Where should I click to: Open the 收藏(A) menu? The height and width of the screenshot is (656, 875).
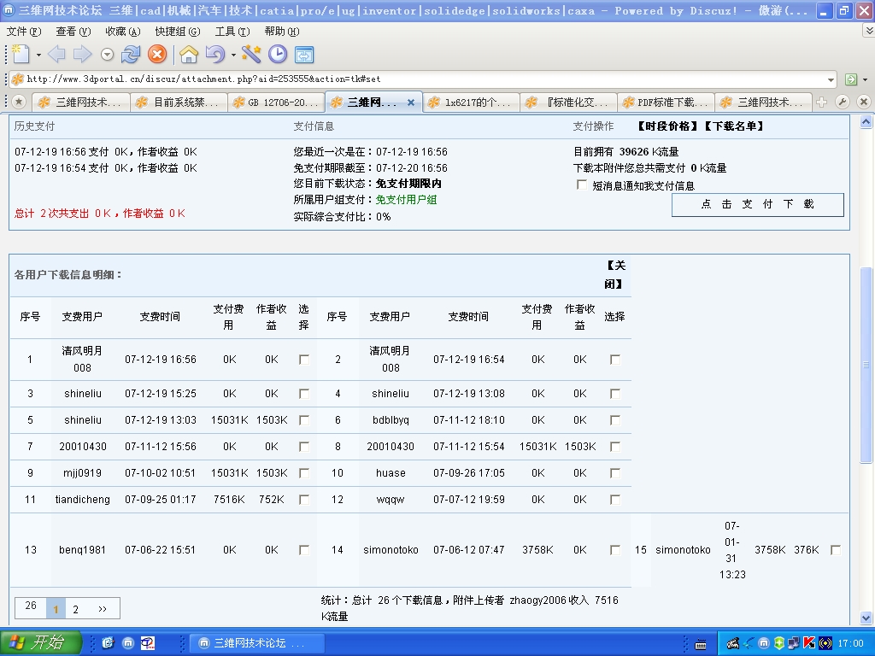pos(123,32)
